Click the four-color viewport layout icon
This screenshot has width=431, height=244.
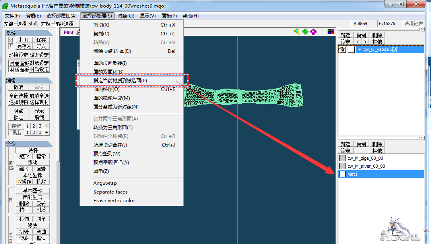330,32
